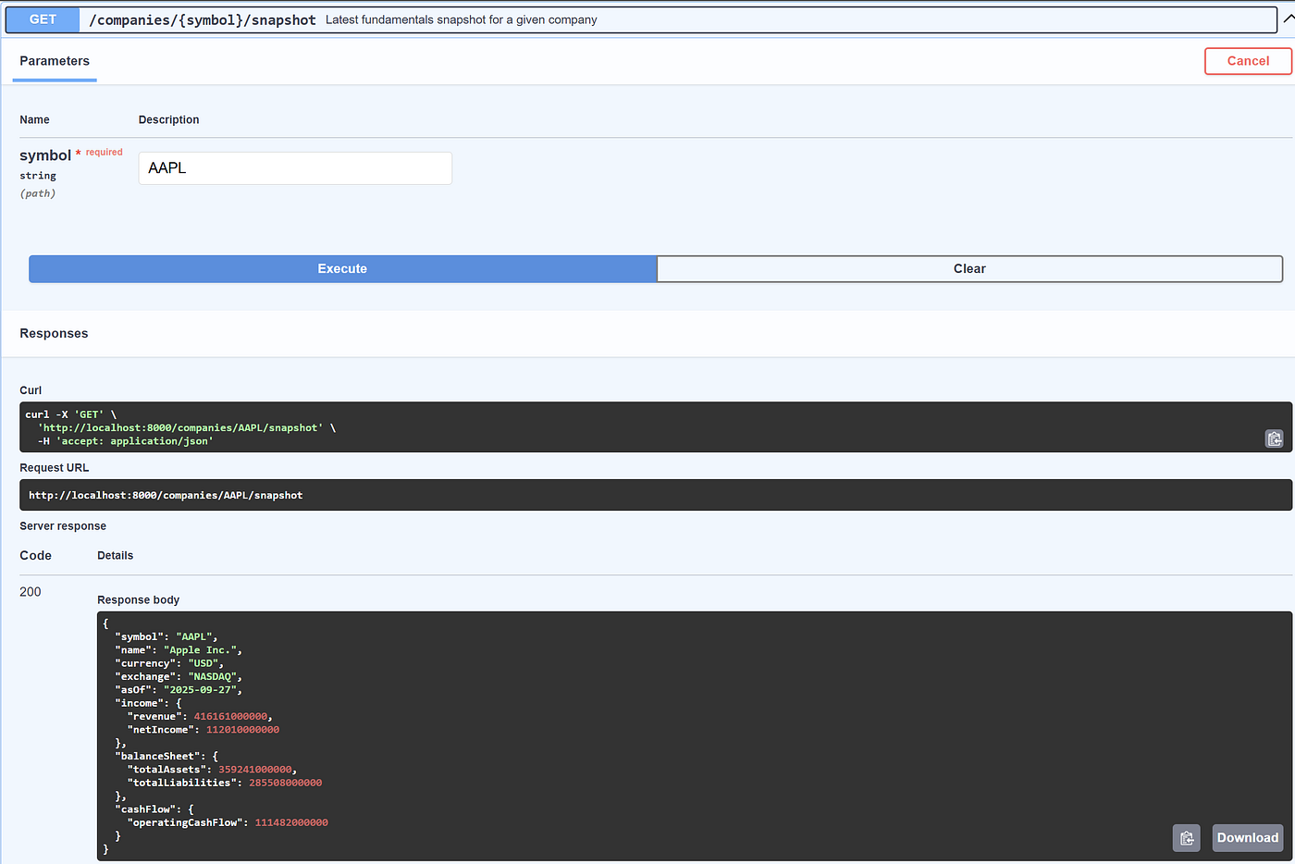This screenshot has width=1295, height=864.
Task: Download the response body
Action: [1248, 838]
